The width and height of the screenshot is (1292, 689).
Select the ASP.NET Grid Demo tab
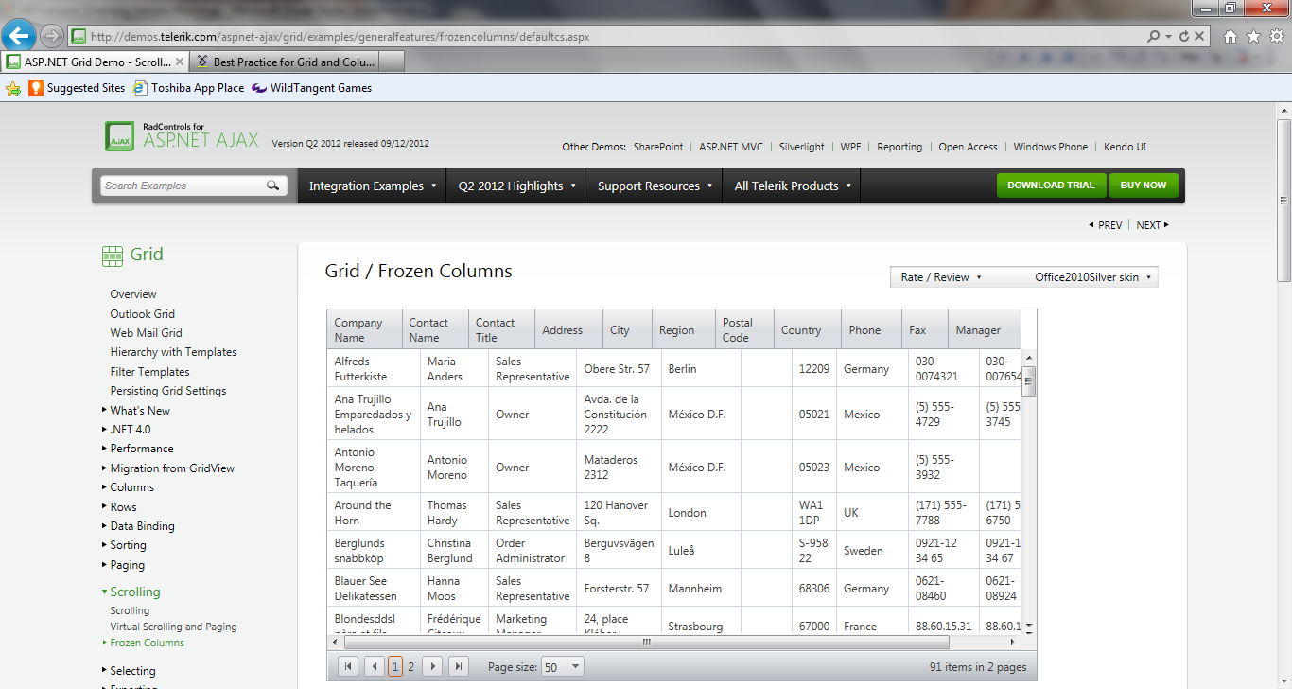click(96, 62)
